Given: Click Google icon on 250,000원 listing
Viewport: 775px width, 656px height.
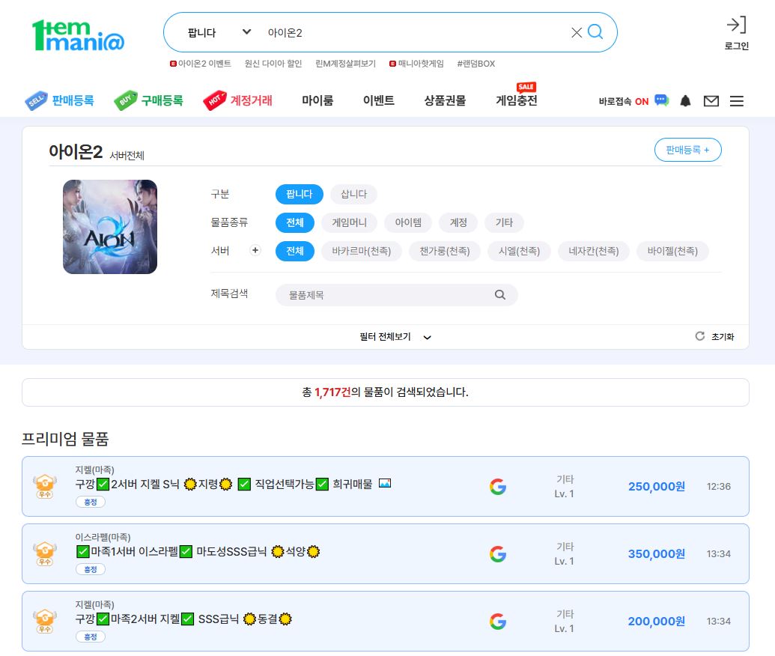Looking at the screenshot, I should coord(498,487).
